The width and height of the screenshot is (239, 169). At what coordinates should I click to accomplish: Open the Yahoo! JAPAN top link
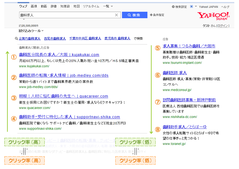[208, 7]
